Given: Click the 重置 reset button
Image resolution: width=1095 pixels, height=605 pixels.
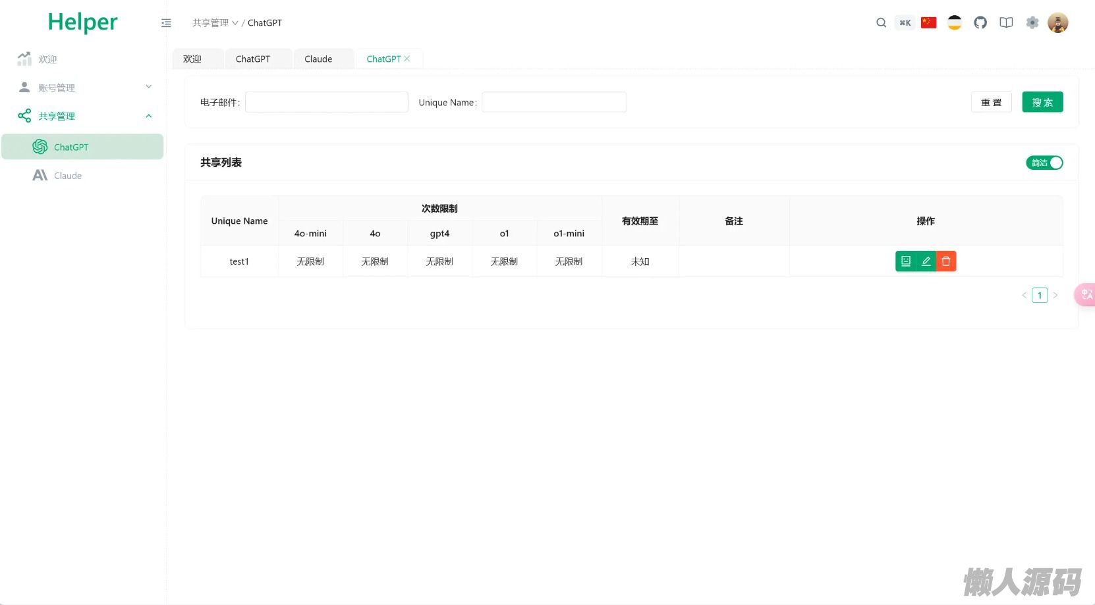Looking at the screenshot, I should 991,103.
